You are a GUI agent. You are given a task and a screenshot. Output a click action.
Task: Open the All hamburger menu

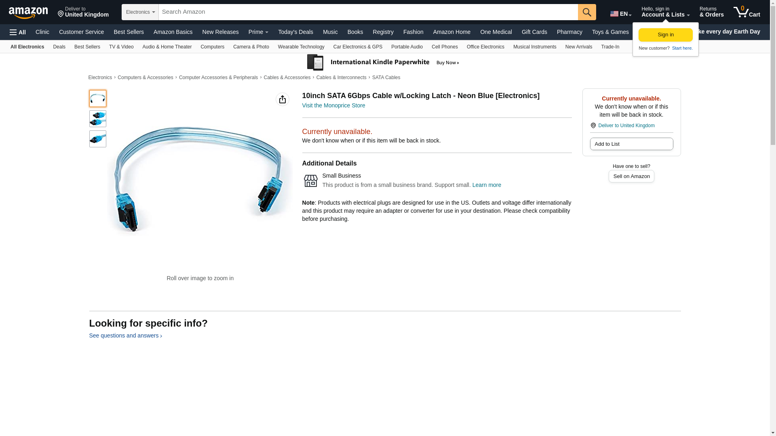tap(18, 32)
